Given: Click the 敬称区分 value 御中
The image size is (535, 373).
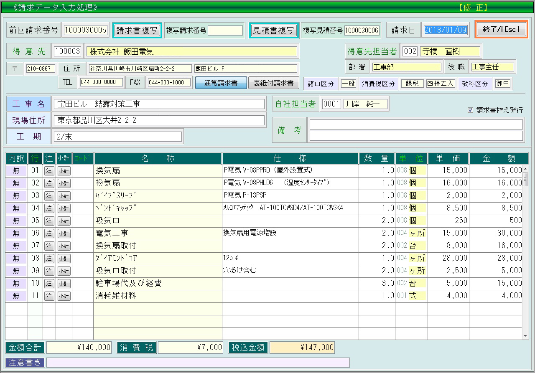Looking at the screenshot, I should [x=503, y=84].
